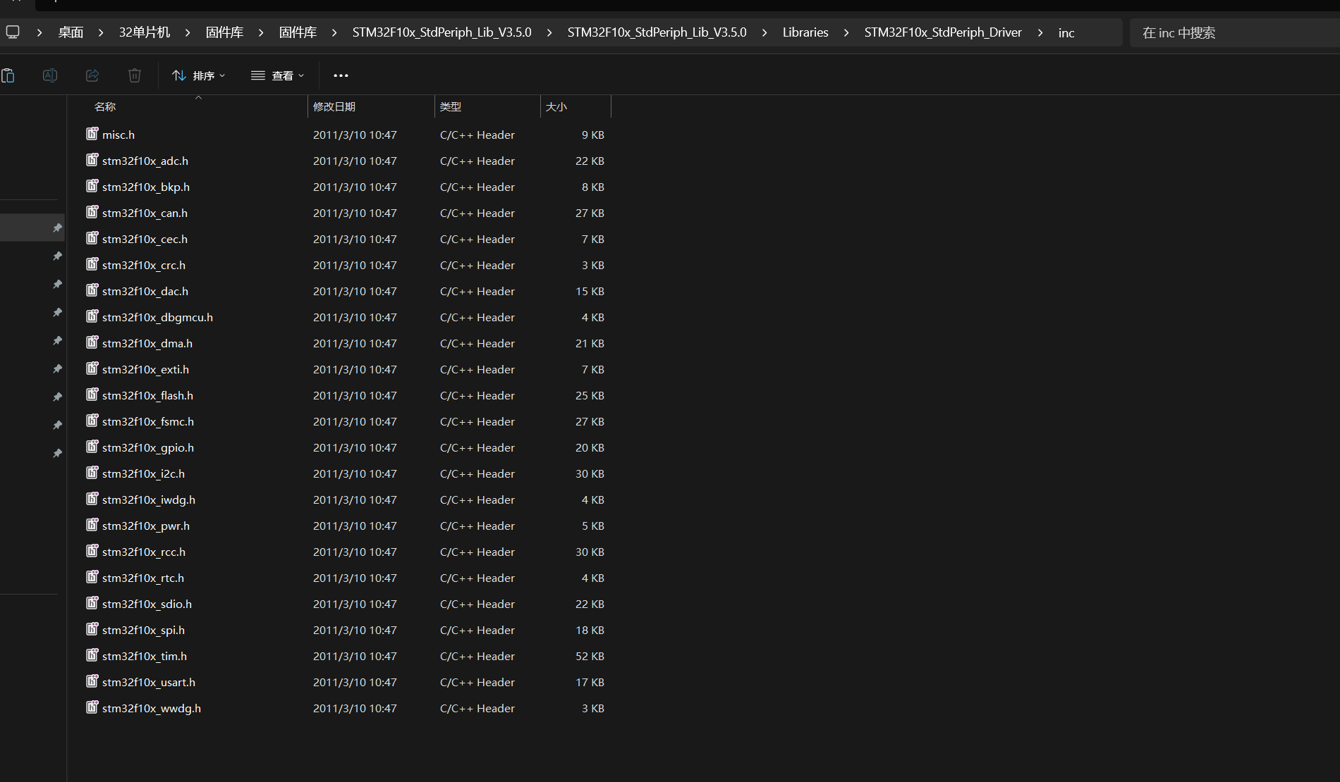Click the stm32f10x_dma.h file icon
Viewport: 1340px width, 782px height.
pos(92,342)
